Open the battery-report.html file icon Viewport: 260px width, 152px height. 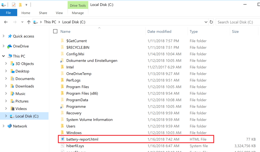click(62, 139)
